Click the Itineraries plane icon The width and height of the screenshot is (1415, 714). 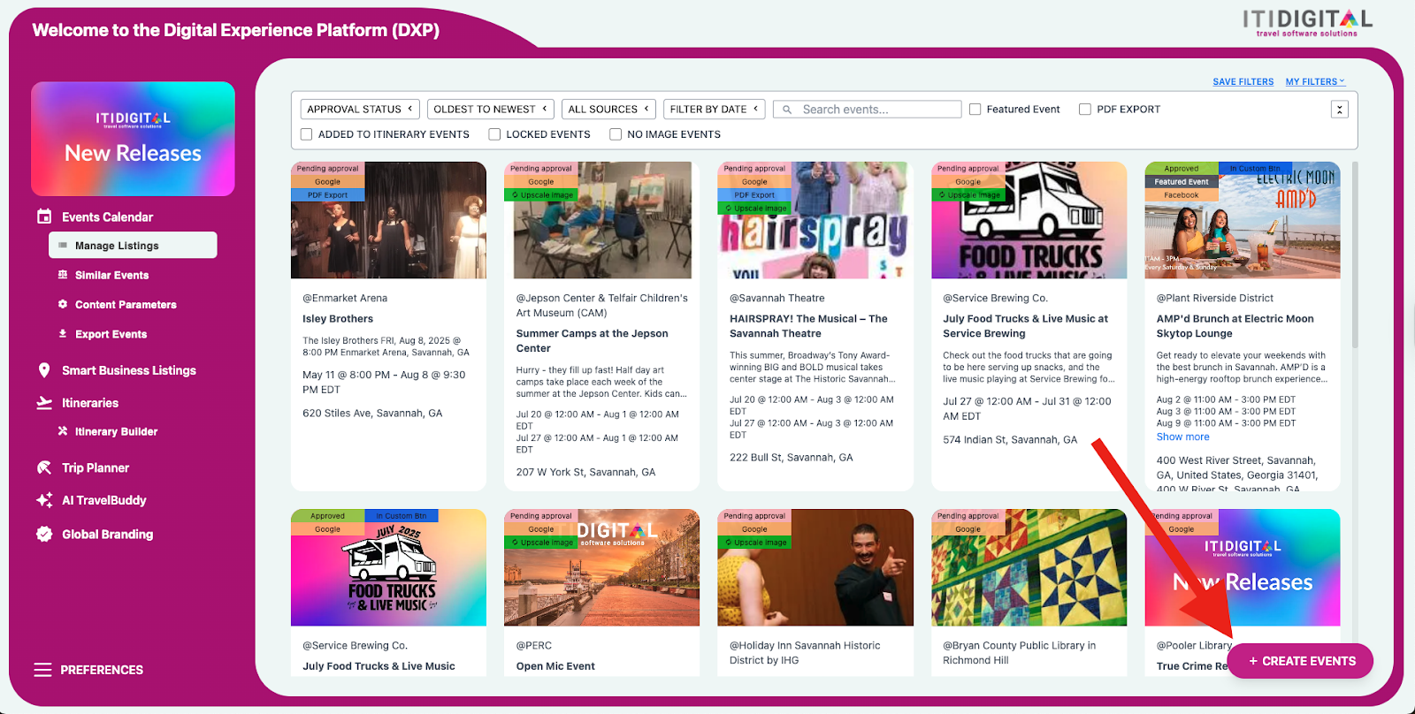click(x=44, y=403)
